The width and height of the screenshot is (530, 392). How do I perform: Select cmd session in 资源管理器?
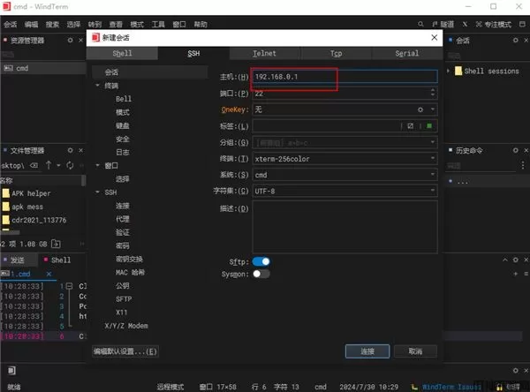43,68
